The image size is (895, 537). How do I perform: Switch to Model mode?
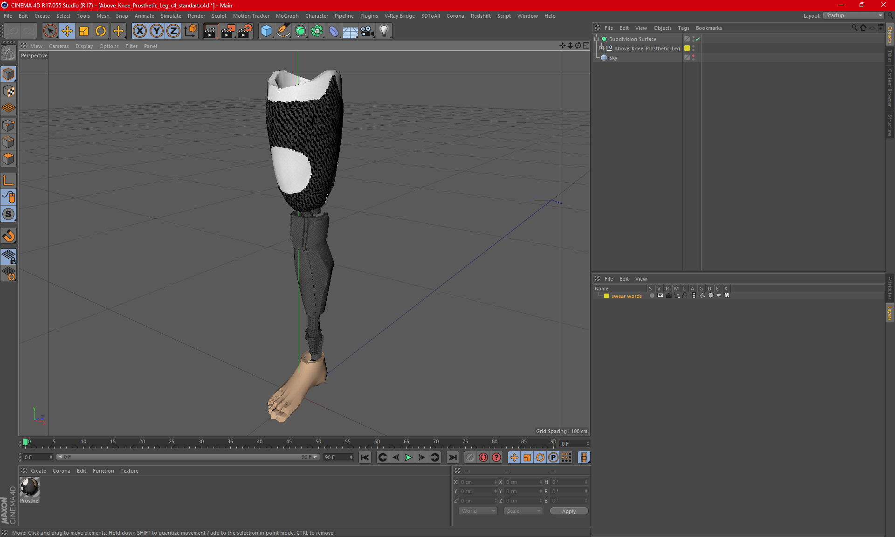(8, 75)
